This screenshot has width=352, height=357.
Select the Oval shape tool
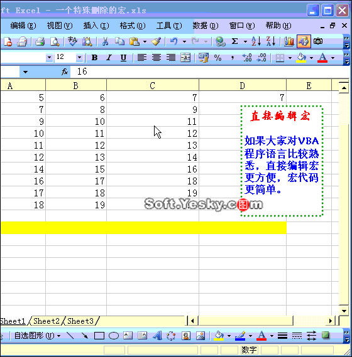click(x=114, y=336)
